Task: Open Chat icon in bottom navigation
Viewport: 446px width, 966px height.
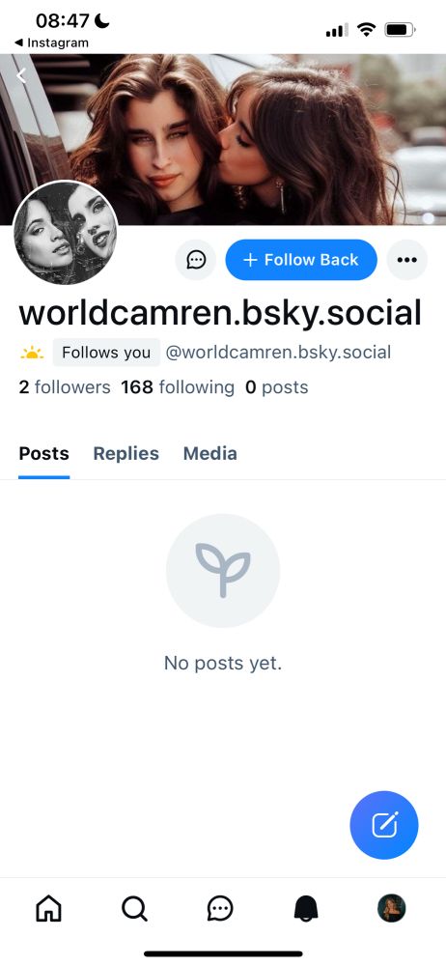Action: coord(220,908)
